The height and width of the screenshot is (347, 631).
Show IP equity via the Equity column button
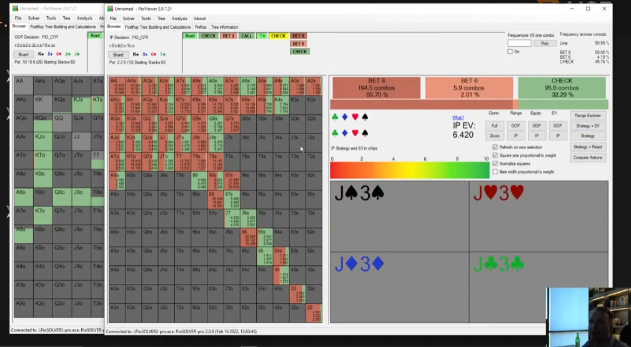click(537, 136)
